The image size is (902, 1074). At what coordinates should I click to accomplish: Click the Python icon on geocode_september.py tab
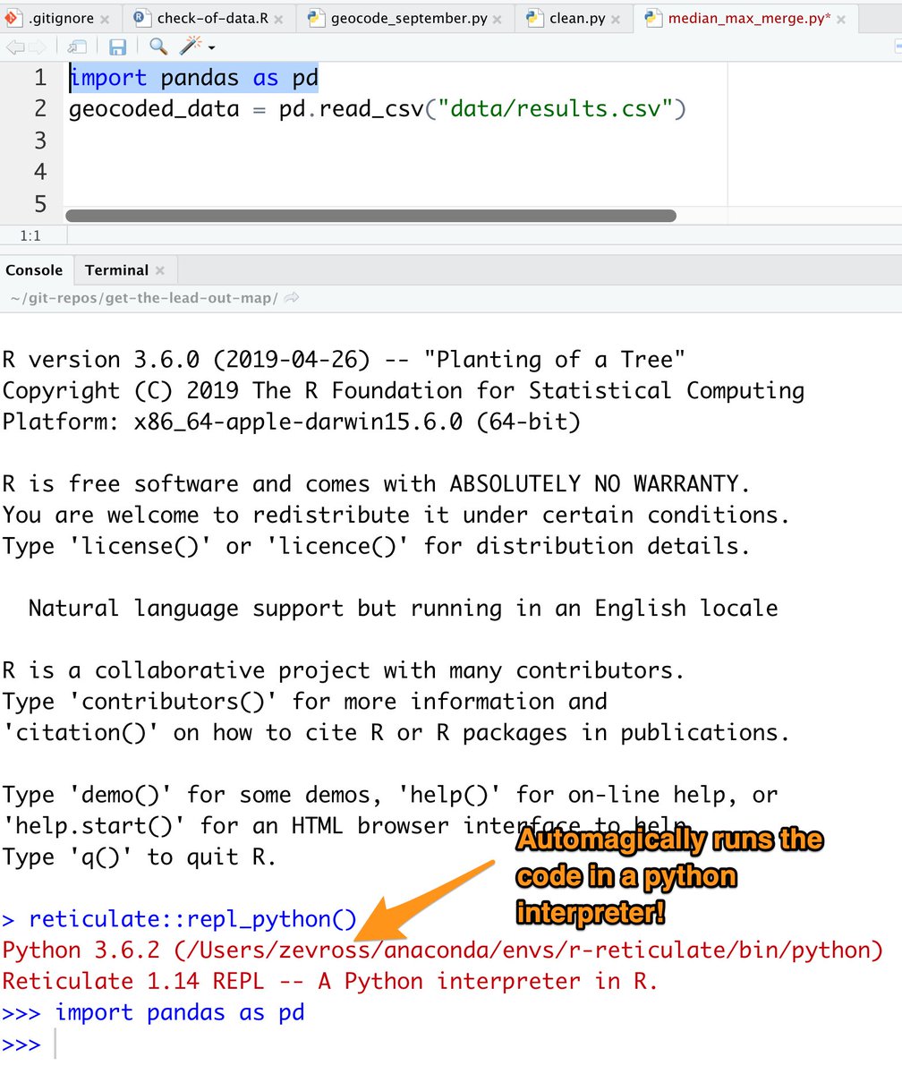pos(316,18)
